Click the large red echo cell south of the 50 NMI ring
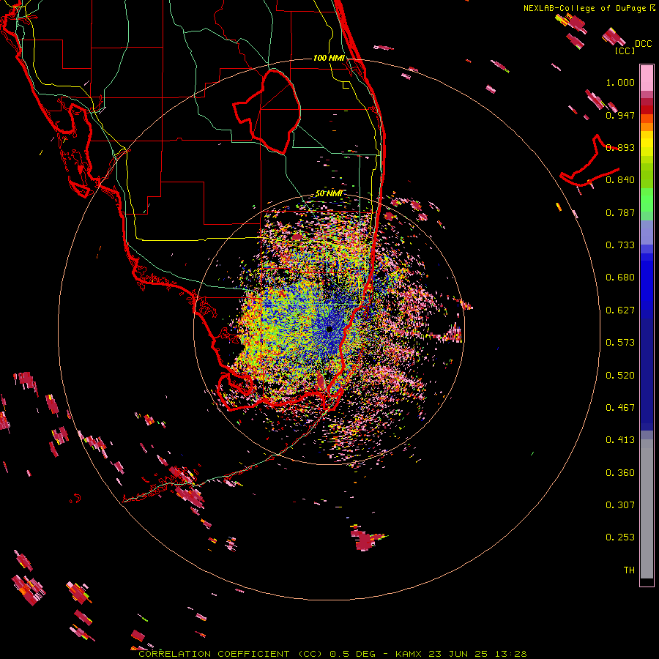 click(365, 540)
